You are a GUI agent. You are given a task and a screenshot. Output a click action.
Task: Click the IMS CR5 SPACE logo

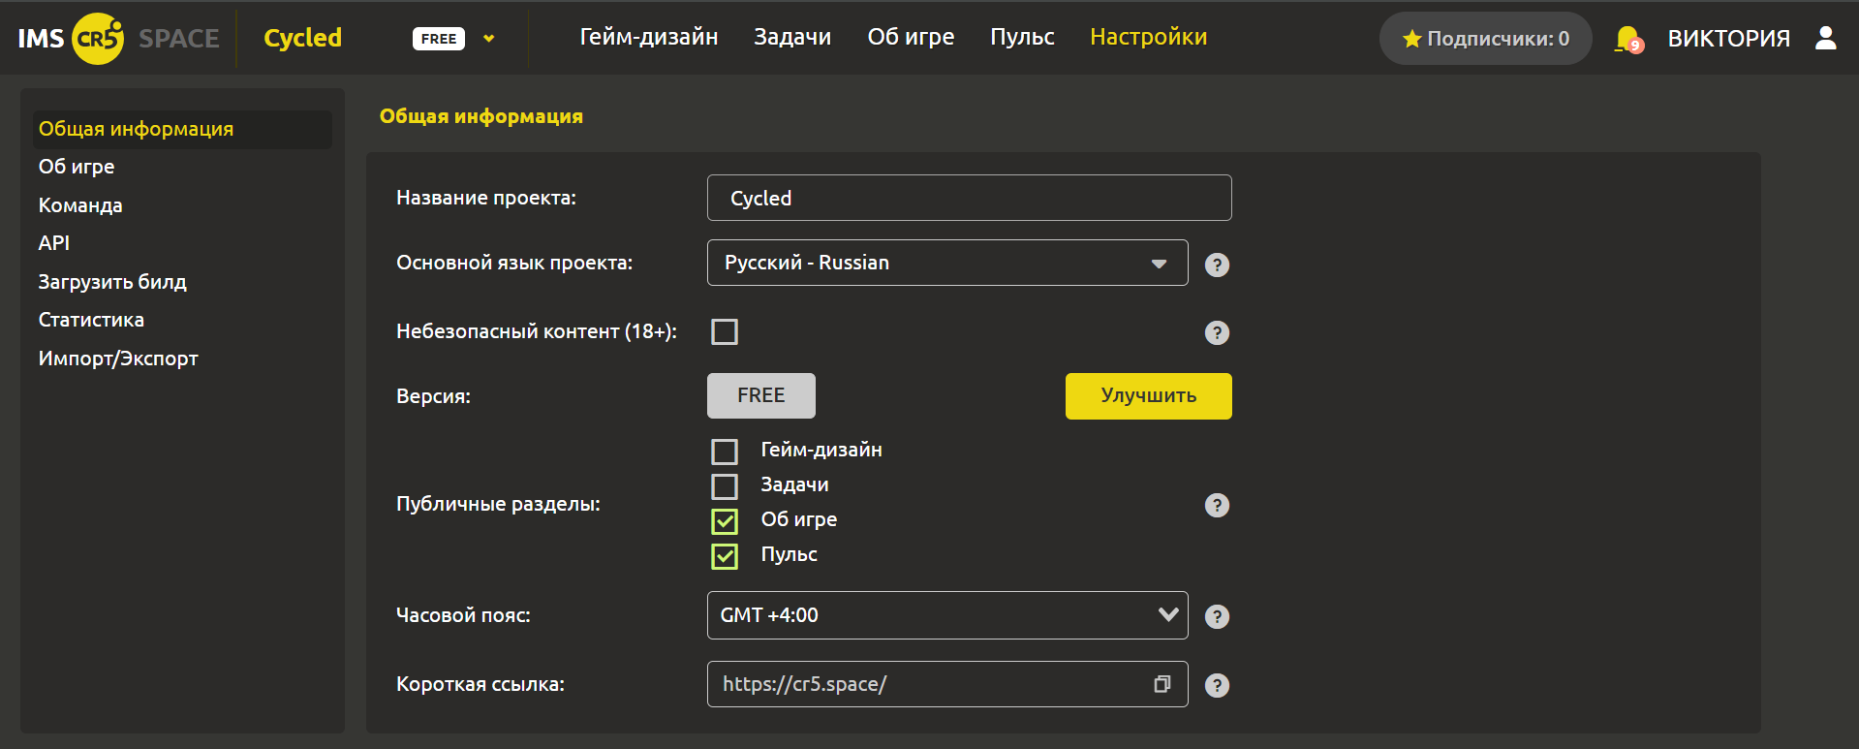(118, 39)
